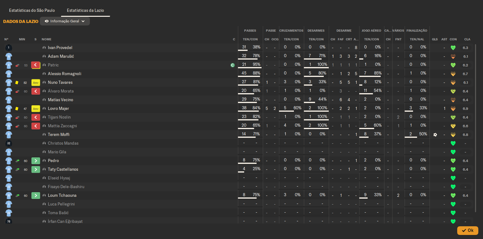Click Álvaro Morata's red substituted-off badge
This screenshot has width=483, height=239.
coord(36,91)
